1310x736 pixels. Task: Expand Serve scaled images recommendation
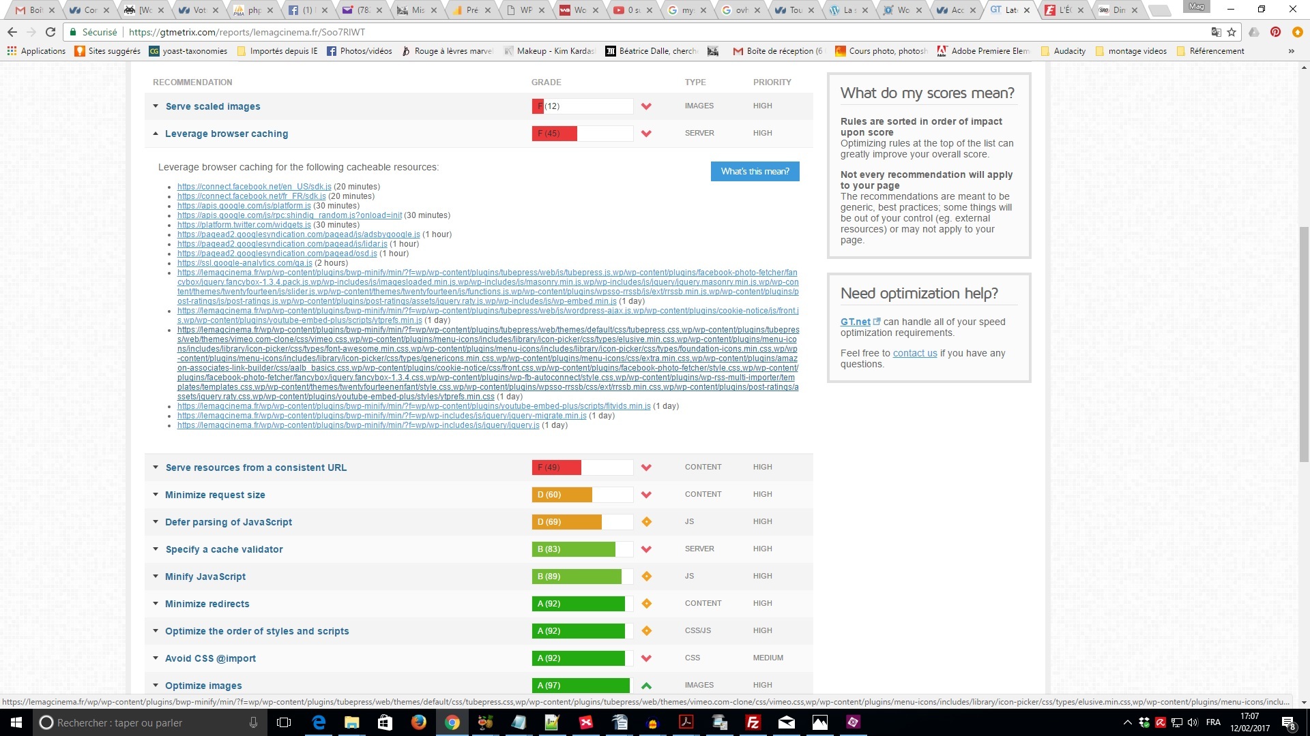click(212, 106)
